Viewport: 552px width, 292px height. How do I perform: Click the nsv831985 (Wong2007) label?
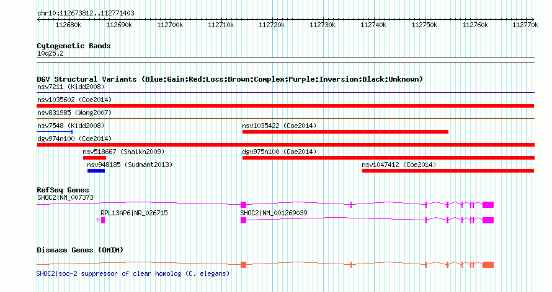coord(74,113)
